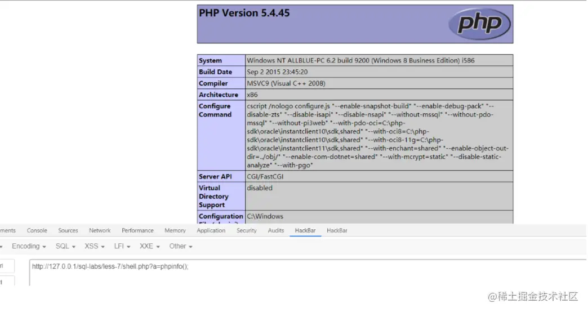The image size is (588, 312).
Task: Select the C:\Windows configuration path value
Action: pyautogui.click(x=265, y=216)
